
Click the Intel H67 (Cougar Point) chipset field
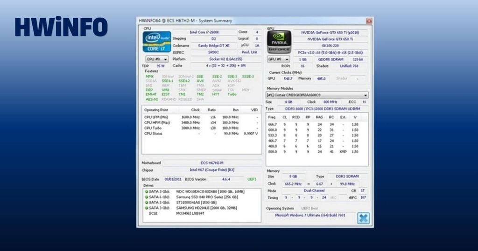(212, 170)
